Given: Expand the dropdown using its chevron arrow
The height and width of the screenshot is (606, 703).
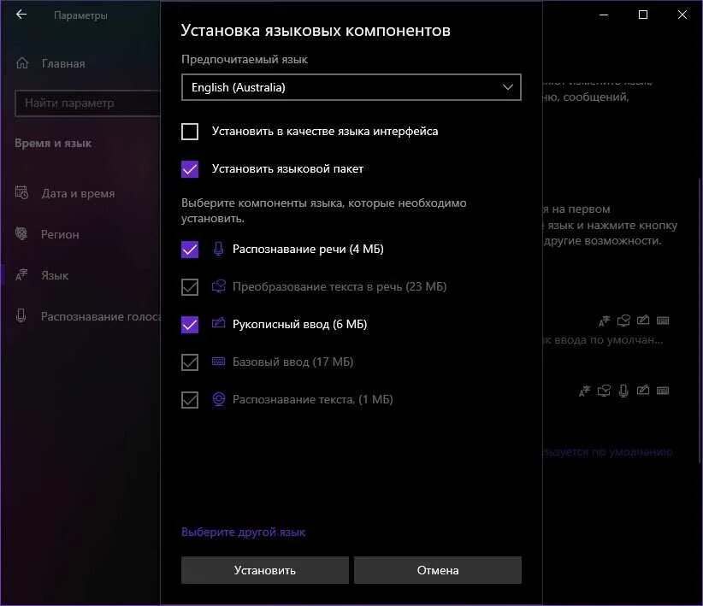Looking at the screenshot, I should pos(507,87).
